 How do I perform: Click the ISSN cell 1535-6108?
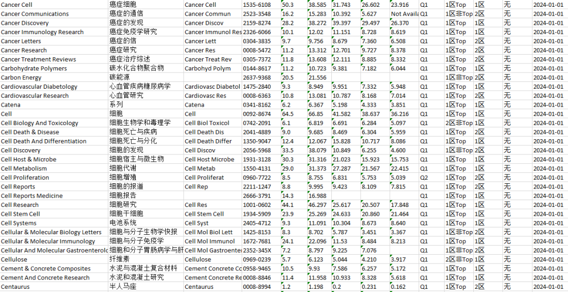tap(257, 5)
